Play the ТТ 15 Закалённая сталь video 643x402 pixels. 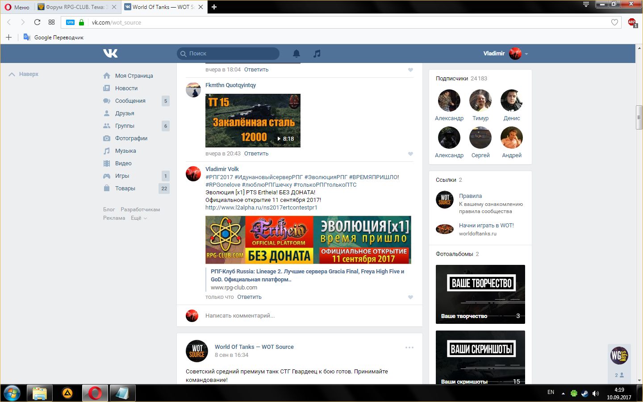tap(253, 121)
